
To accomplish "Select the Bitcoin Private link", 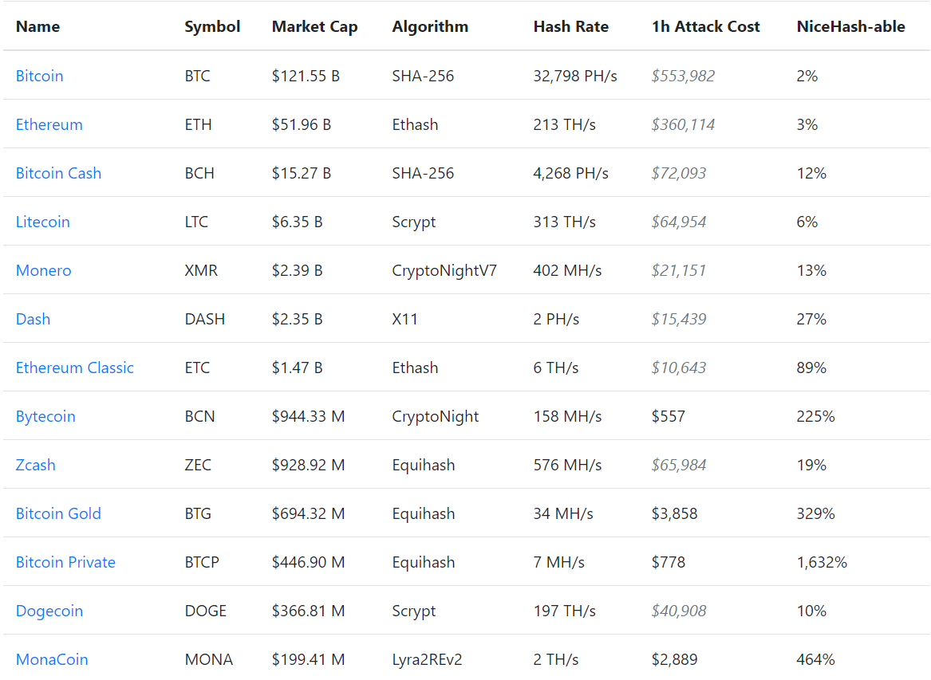I will [x=65, y=562].
